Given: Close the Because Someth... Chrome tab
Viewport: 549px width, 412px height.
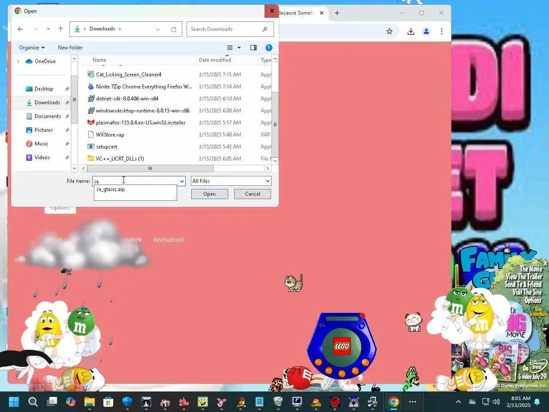Looking at the screenshot, I should click(x=322, y=13).
